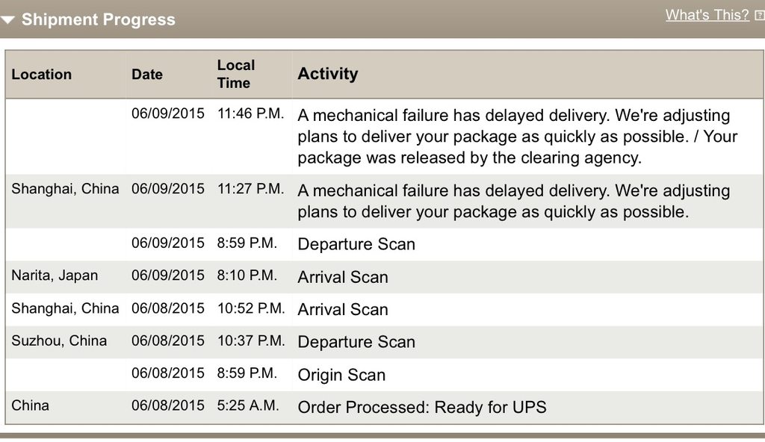Click the Location column header

(x=42, y=75)
